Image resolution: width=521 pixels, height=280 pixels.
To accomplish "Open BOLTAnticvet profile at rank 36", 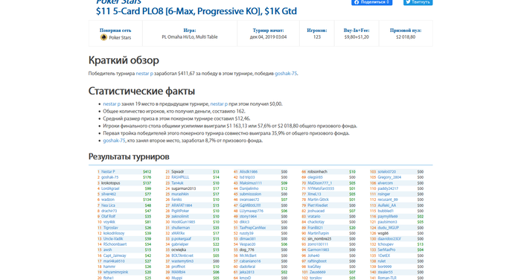I will coord(182,255).
